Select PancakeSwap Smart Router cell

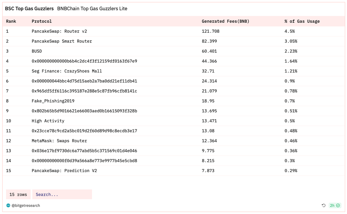[62, 41]
